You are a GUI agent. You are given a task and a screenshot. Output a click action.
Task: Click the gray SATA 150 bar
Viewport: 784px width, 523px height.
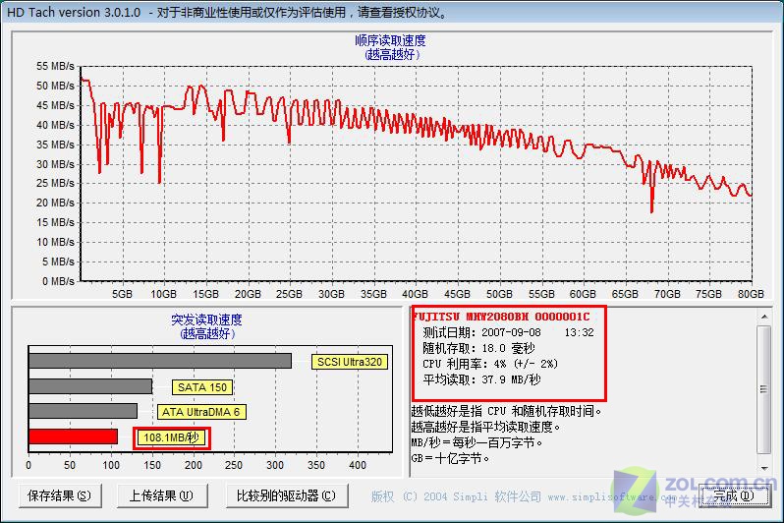[x=90, y=386]
